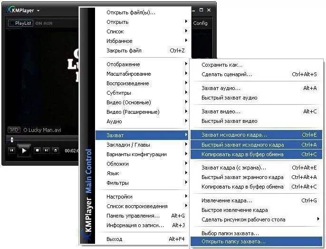Click the Eject/open file button
The height and width of the screenshot is (249, 326).
pos(56,150)
